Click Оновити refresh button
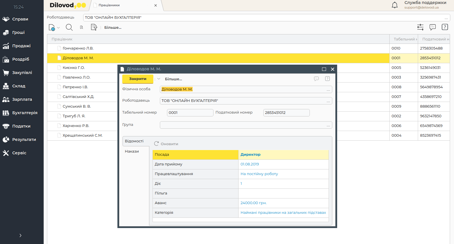 click(166, 144)
